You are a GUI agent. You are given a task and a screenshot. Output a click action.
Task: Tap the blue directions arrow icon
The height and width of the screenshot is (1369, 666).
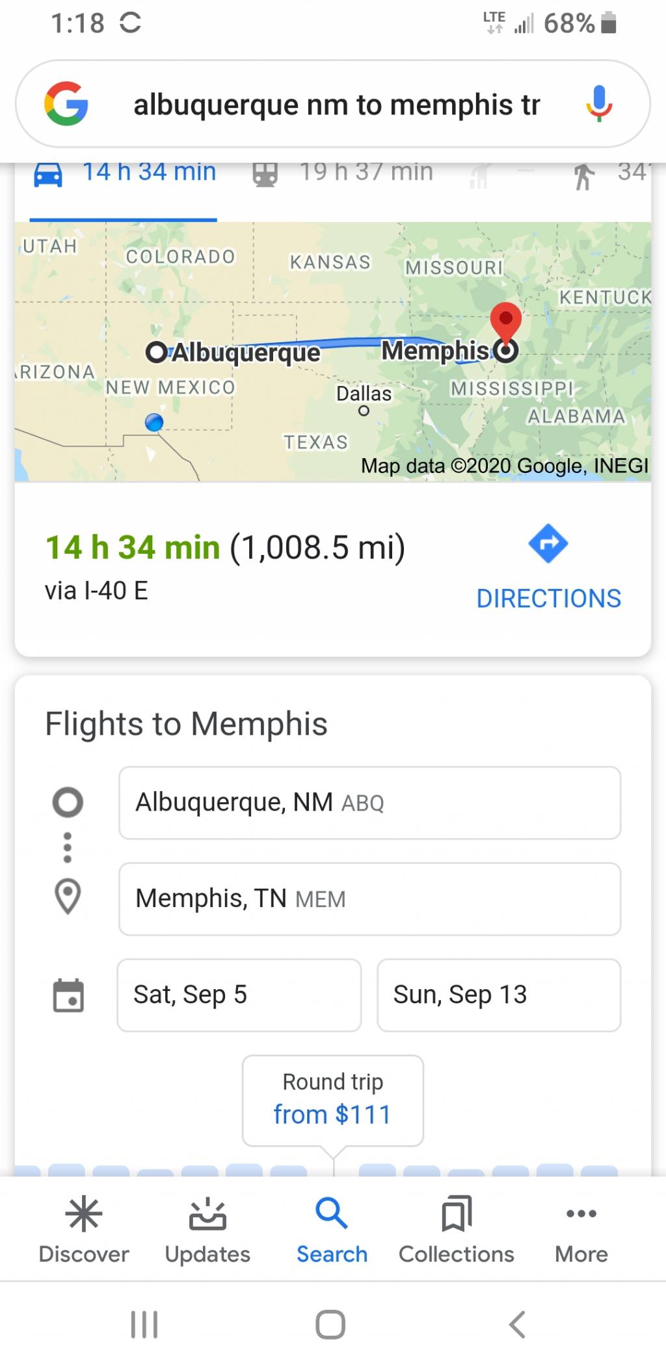click(x=548, y=543)
